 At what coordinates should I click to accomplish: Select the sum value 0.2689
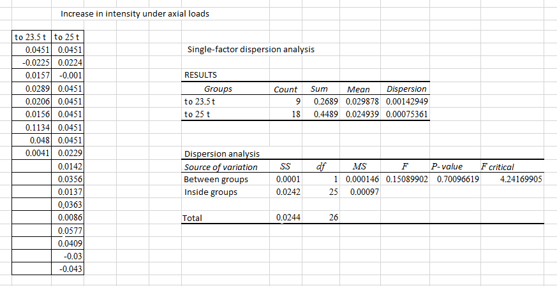pyautogui.click(x=326, y=101)
